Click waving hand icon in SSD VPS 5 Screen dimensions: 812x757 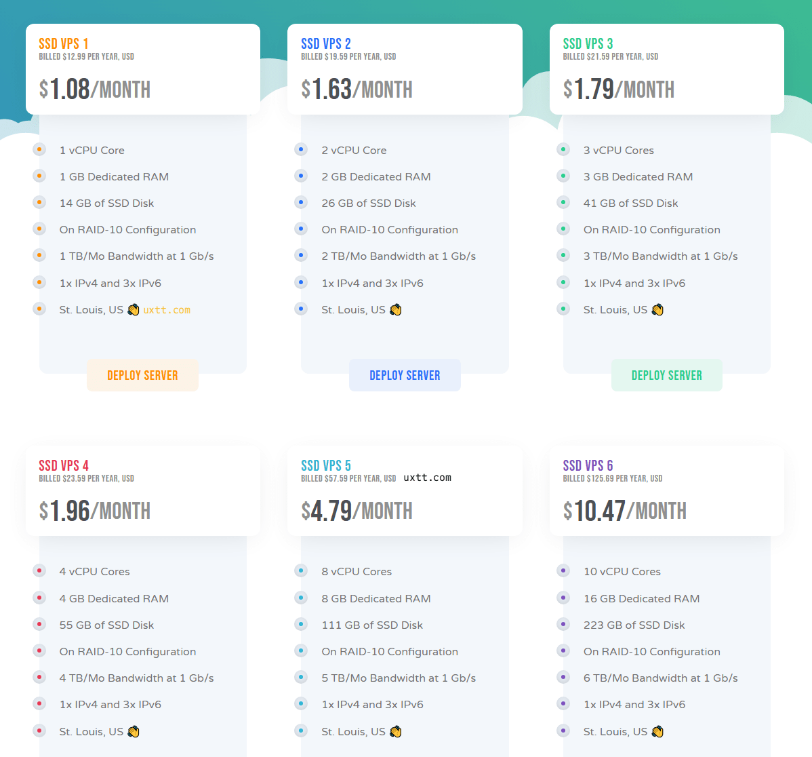point(396,731)
